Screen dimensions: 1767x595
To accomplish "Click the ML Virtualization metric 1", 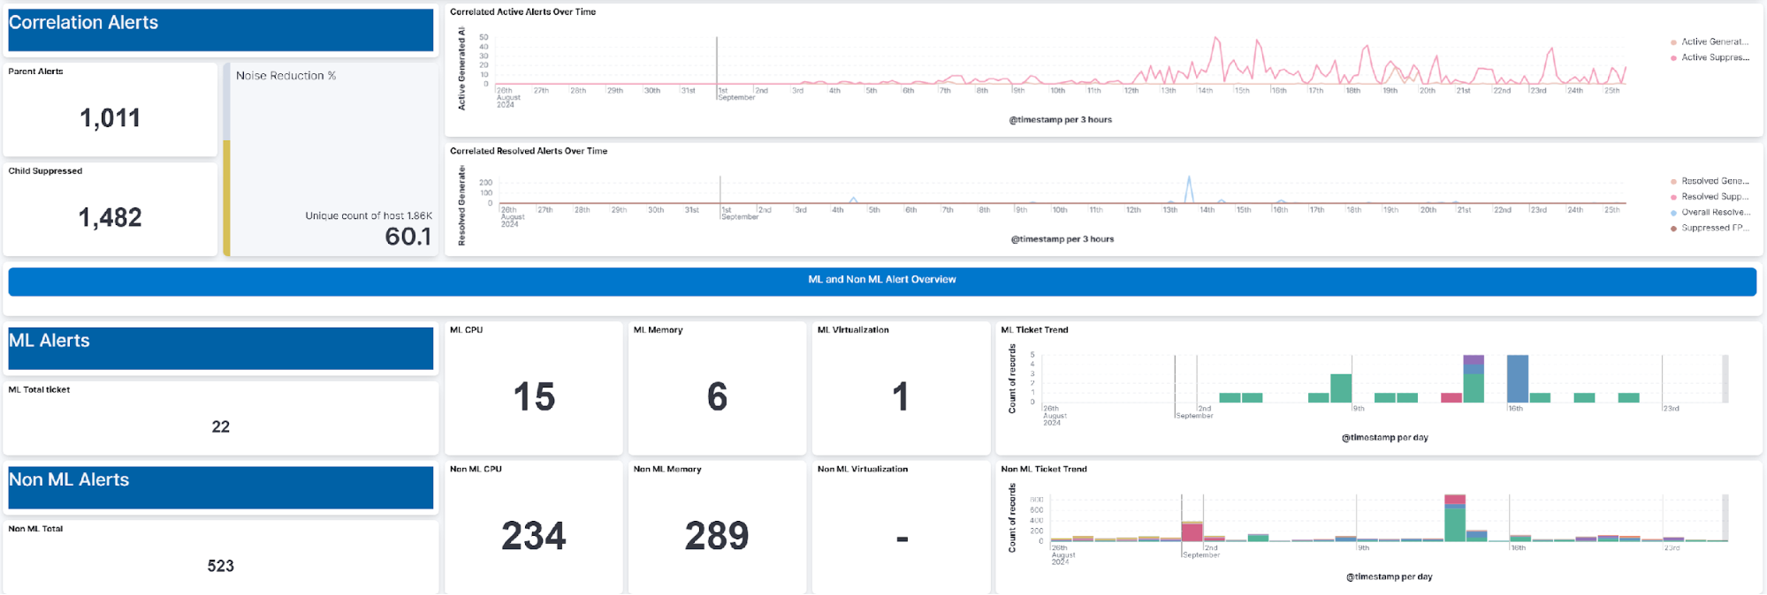I will click(901, 397).
